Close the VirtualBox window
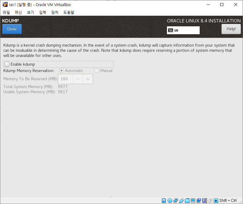This screenshot has width=243, height=204. point(235,5)
